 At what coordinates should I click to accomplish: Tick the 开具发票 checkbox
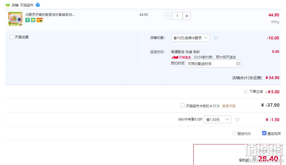point(12,37)
